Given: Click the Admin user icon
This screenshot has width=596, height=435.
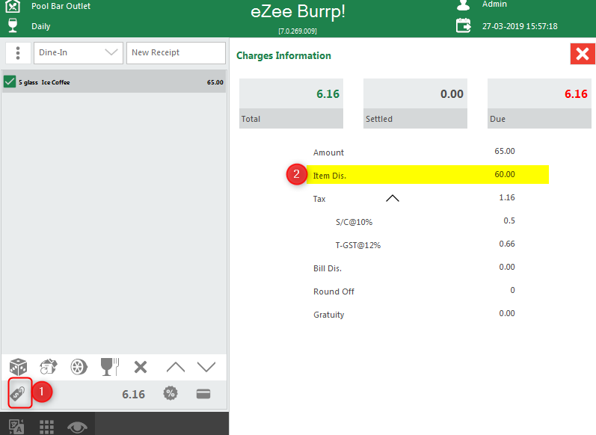Looking at the screenshot, I should coord(464,5).
